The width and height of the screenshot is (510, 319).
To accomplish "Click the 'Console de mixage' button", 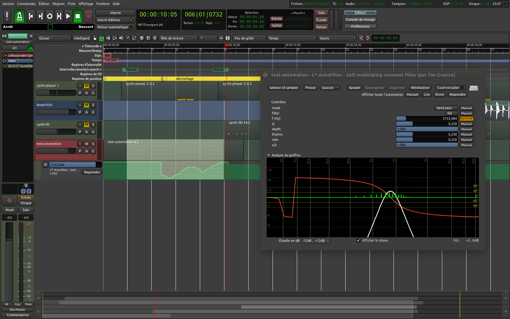I will (x=360, y=20).
